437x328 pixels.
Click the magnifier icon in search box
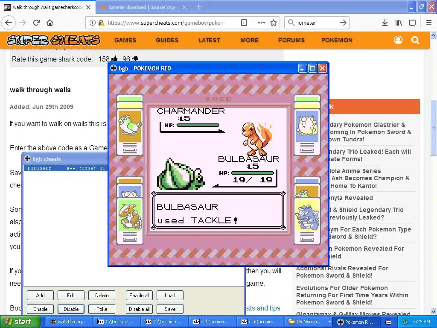coord(291,23)
